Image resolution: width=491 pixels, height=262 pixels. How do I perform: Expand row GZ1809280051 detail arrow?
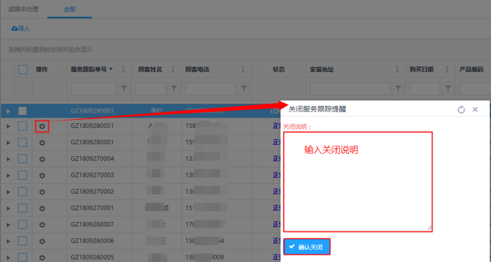point(8,126)
